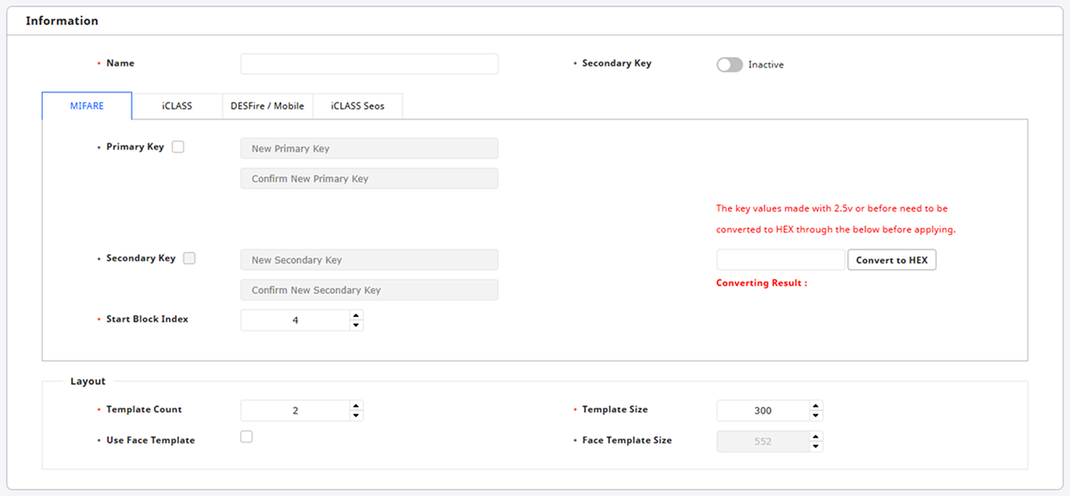Click the Template Count number field
1070x496 pixels.
point(295,411)
